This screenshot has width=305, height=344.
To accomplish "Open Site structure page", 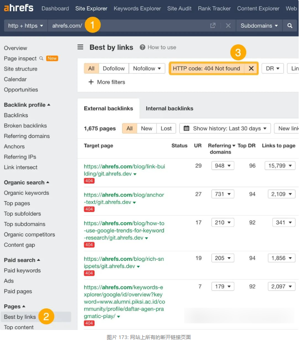I will point(20,69).
